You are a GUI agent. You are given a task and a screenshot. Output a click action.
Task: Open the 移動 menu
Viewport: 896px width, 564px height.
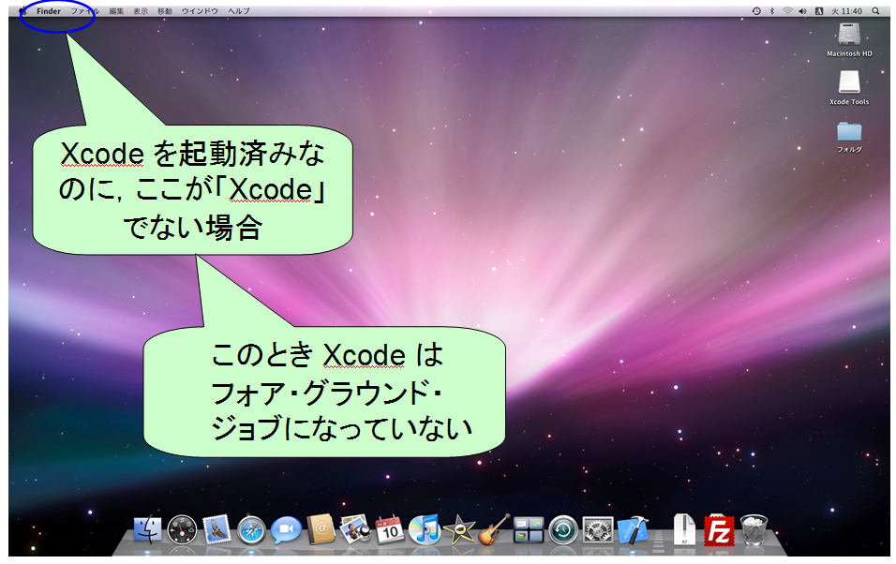tap(165, 11)
